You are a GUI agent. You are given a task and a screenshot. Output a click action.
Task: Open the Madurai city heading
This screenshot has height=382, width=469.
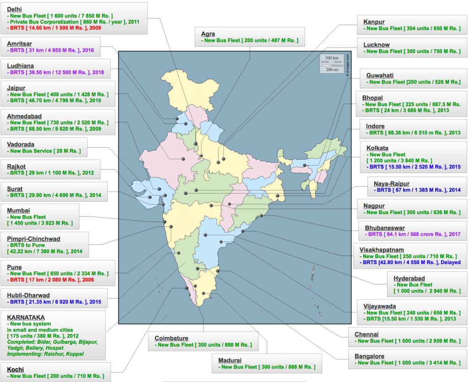(230, 360)
